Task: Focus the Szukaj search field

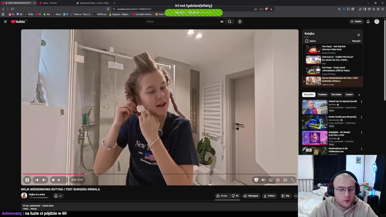Action: [x=182, y=21]
